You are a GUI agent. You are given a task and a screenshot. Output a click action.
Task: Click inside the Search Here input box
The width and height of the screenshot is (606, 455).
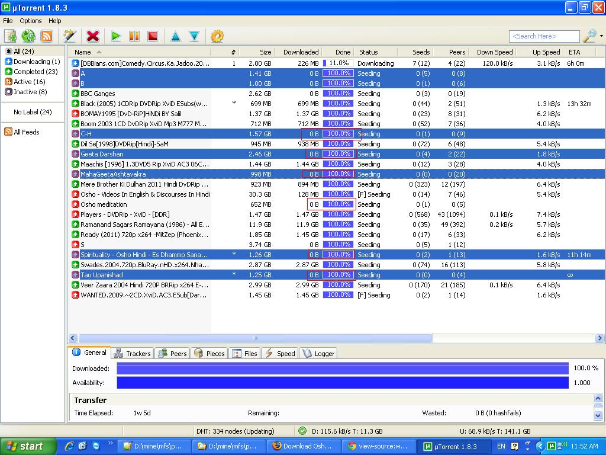pos(543,37)
